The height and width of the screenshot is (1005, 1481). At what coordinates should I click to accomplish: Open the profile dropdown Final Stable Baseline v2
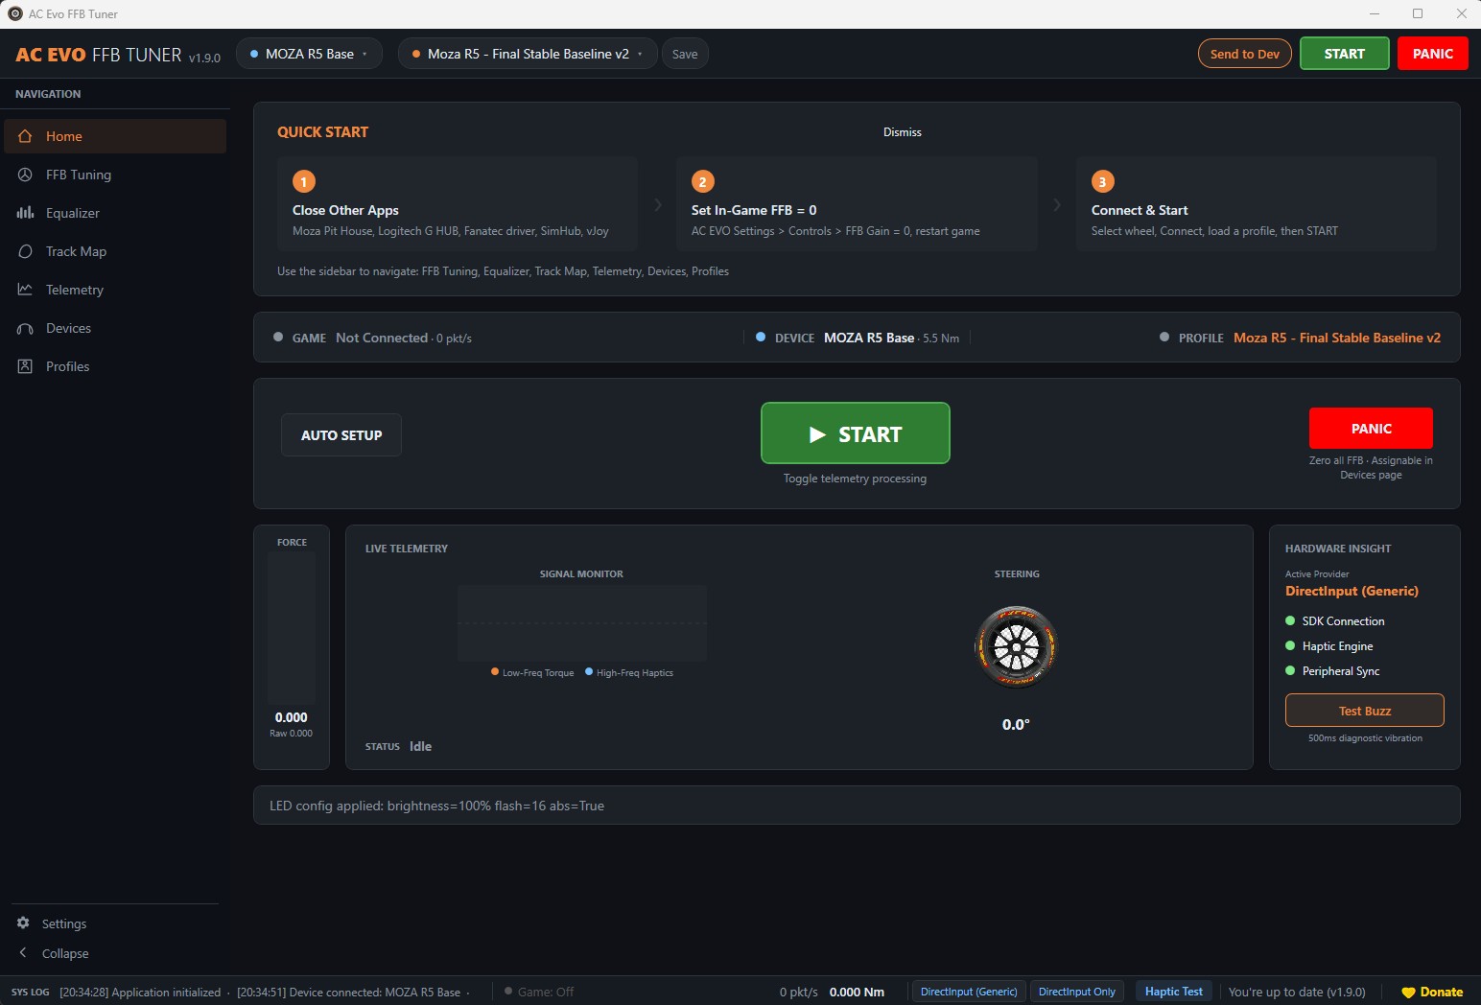point(528,54)
